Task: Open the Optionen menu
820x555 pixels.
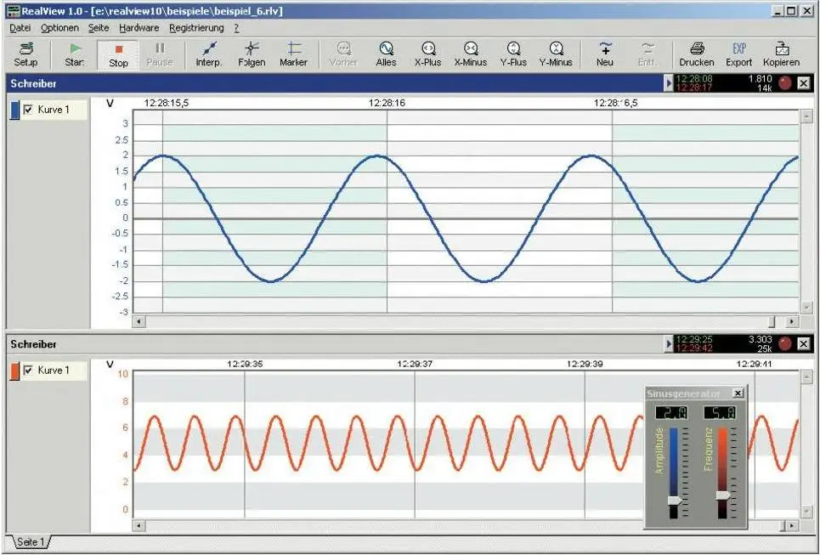Action: [59, 28]
